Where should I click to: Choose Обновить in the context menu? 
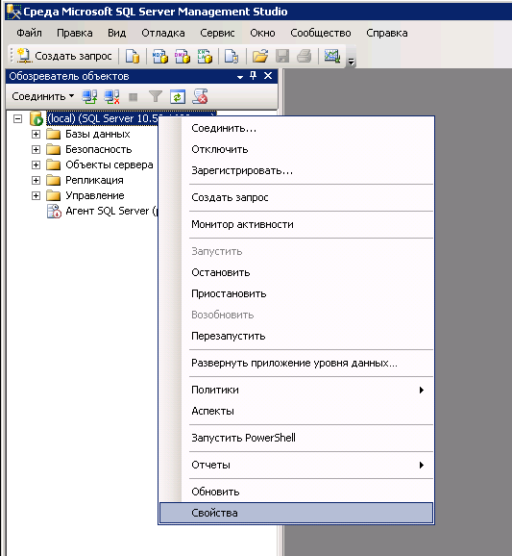(x=296, y=492)
